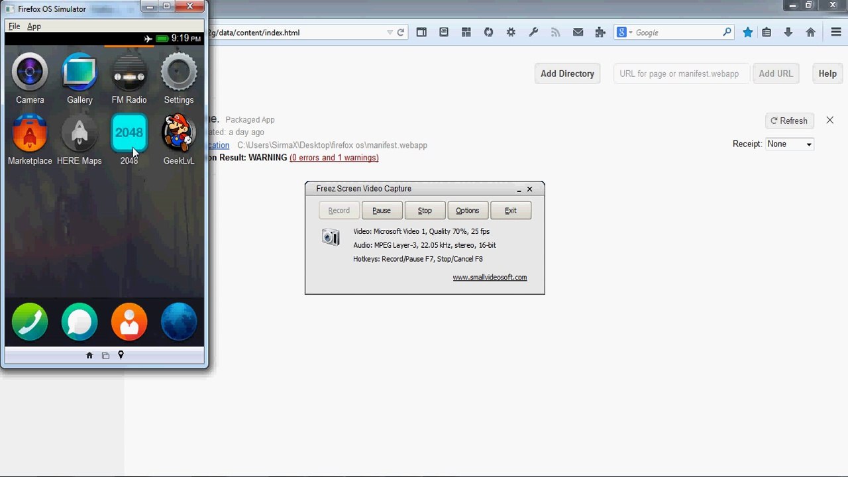Click the Add Directory button

567,74
